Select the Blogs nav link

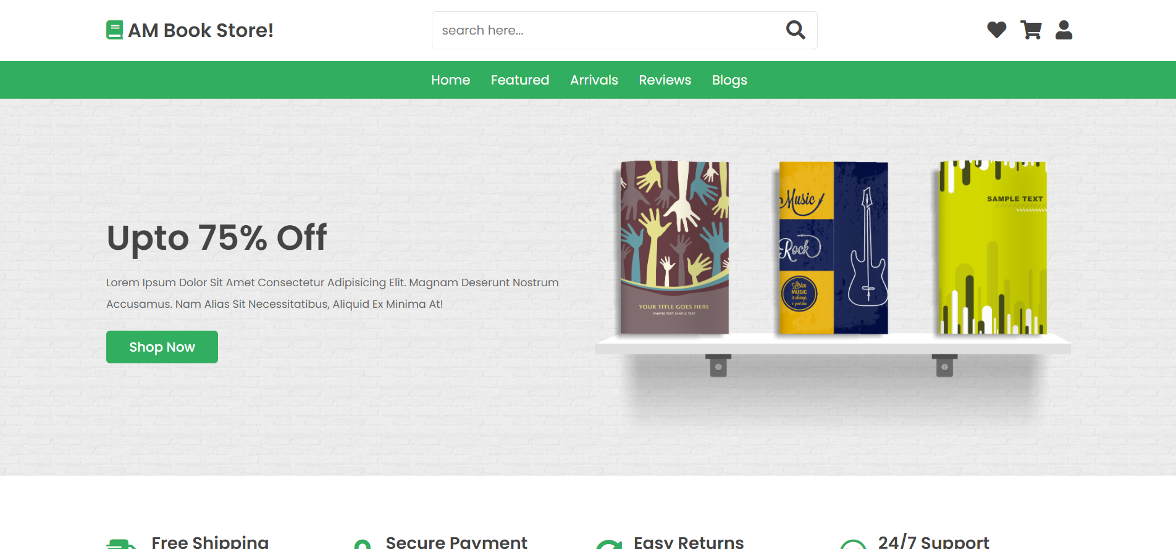click(729, 80)
